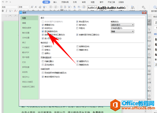Click the find and replace magnifier icon
The width and height of the screenshot is (157, 113).
(x=155, y=7)
